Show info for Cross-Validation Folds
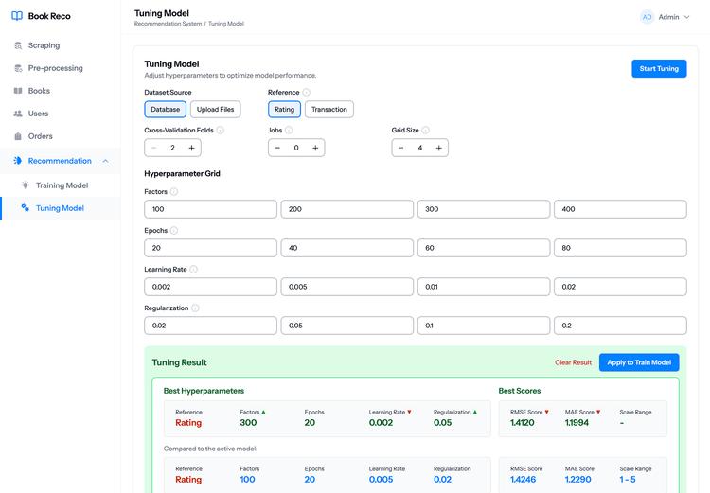710x493 pixels. click(x=220, y=130)
